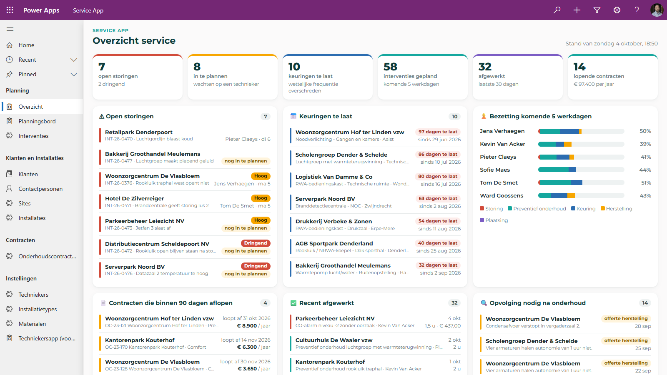Open the app launcher waffle icon

(x=10, y=10)
